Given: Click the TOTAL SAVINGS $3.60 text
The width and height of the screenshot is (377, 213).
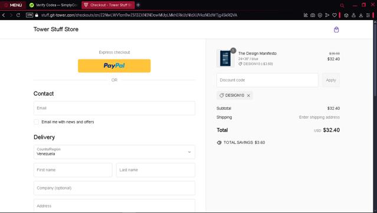Looking at the screenshot, I should [x=244, y=143].
